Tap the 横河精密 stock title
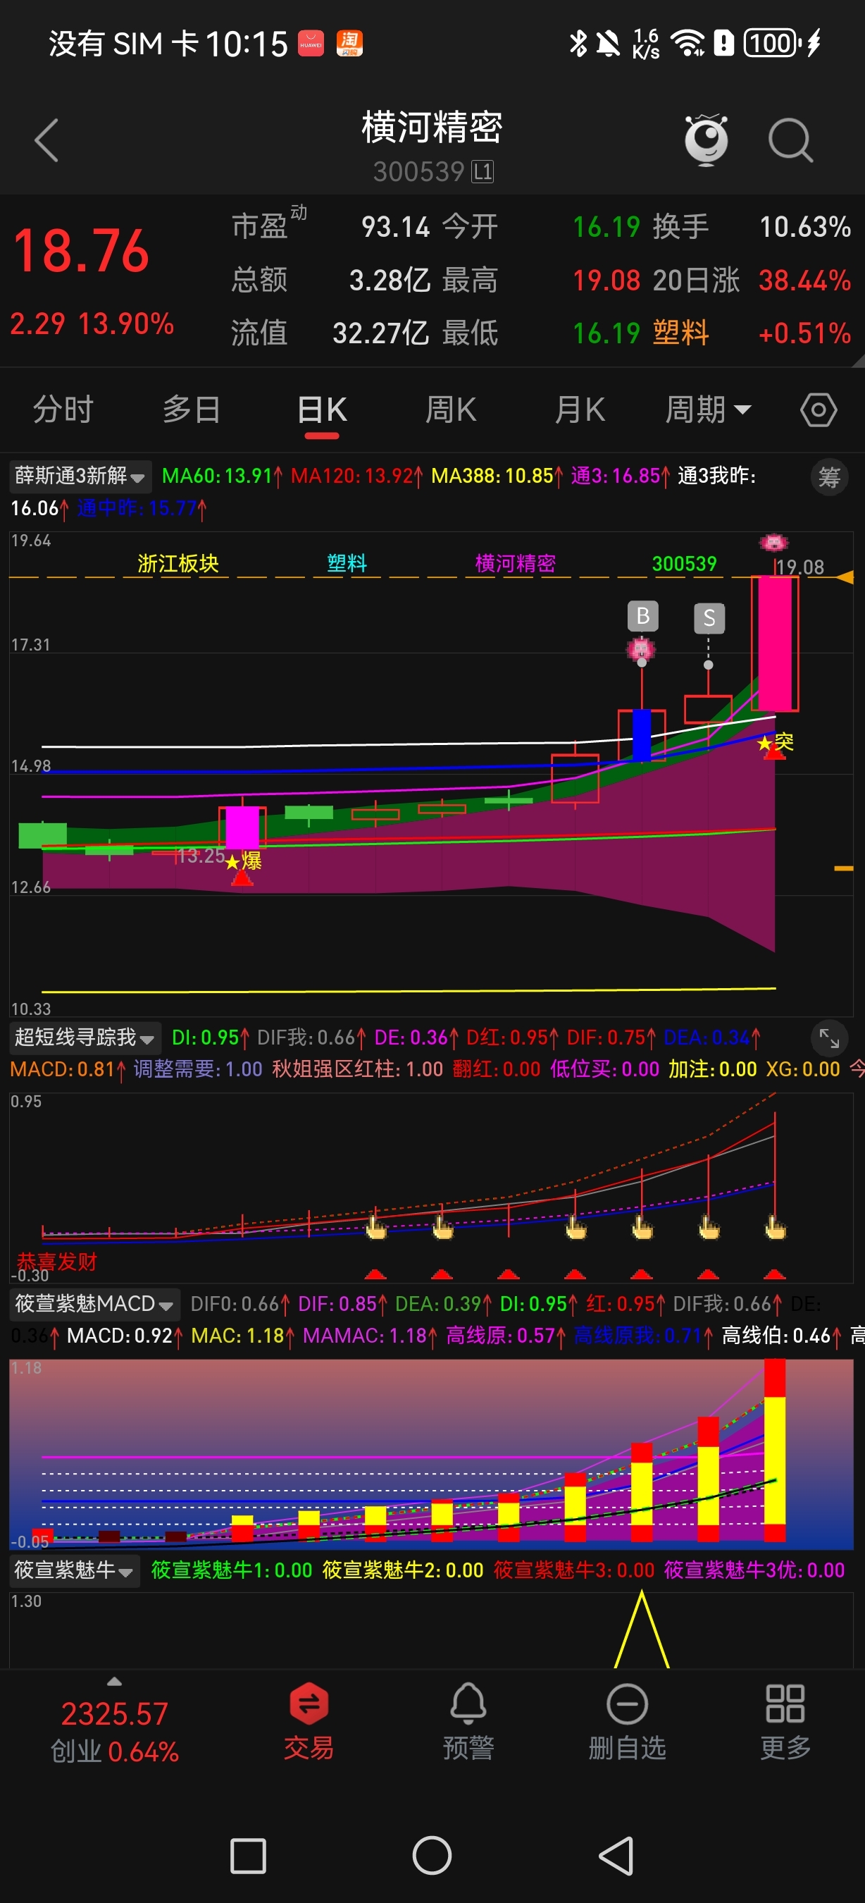The width and height of the screenshot is (865, 1903). 432,127
